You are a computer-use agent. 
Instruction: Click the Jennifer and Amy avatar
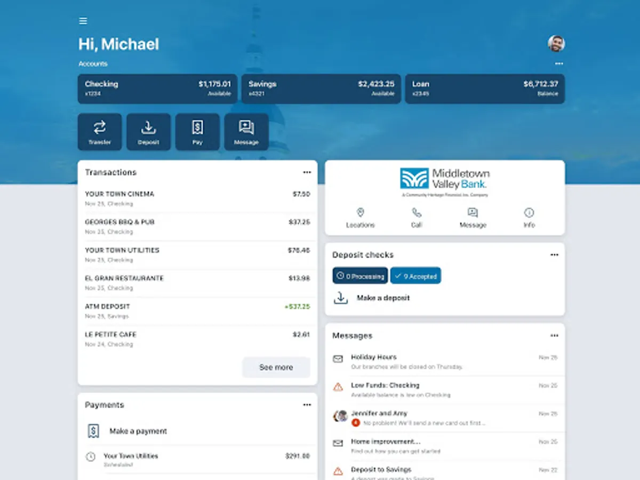340,416
